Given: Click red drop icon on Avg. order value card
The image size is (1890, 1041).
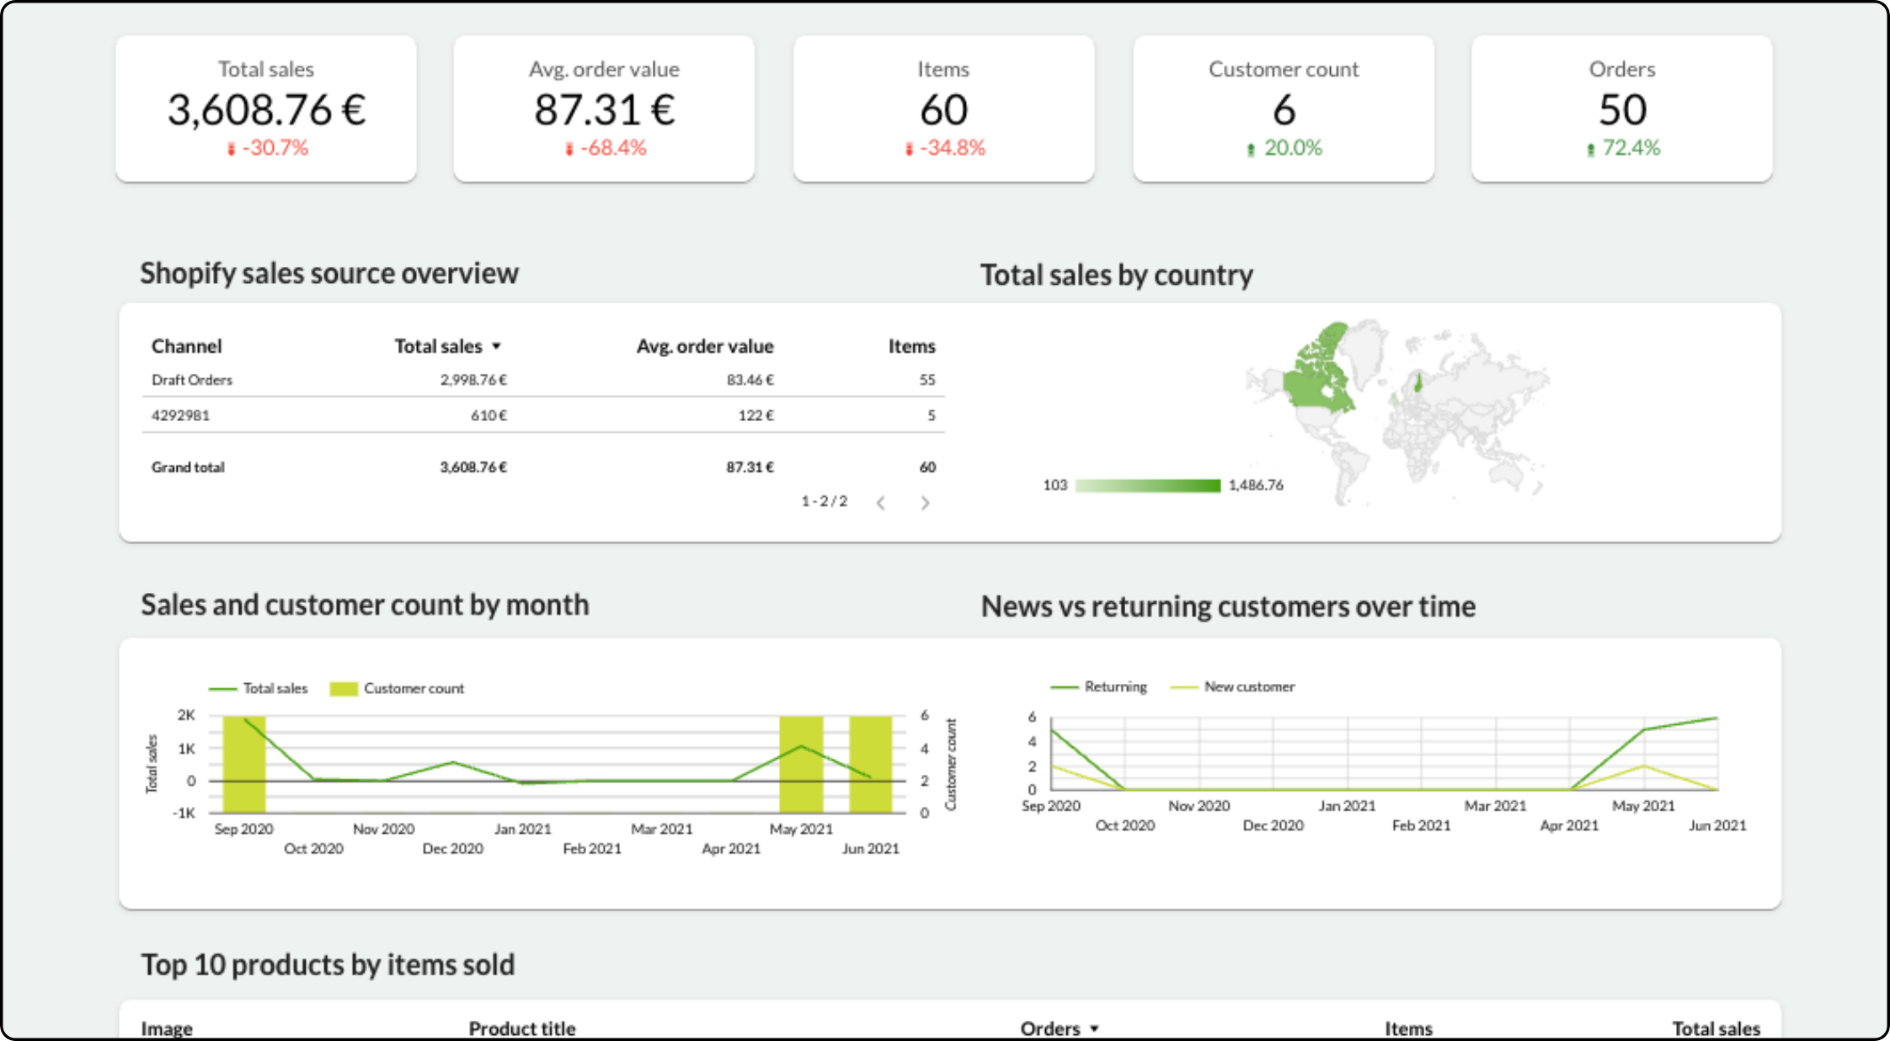Looking at the screenshot, I should (569, 147).
